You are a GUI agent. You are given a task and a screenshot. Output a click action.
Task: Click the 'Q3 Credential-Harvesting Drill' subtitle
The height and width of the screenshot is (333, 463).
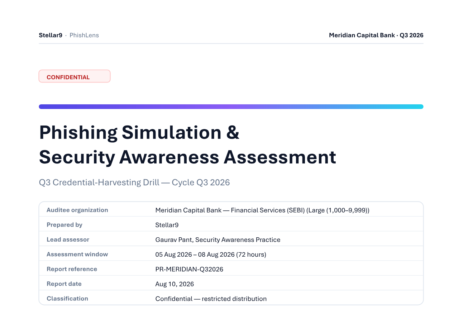pyautogui.click(x=134, y=182)
